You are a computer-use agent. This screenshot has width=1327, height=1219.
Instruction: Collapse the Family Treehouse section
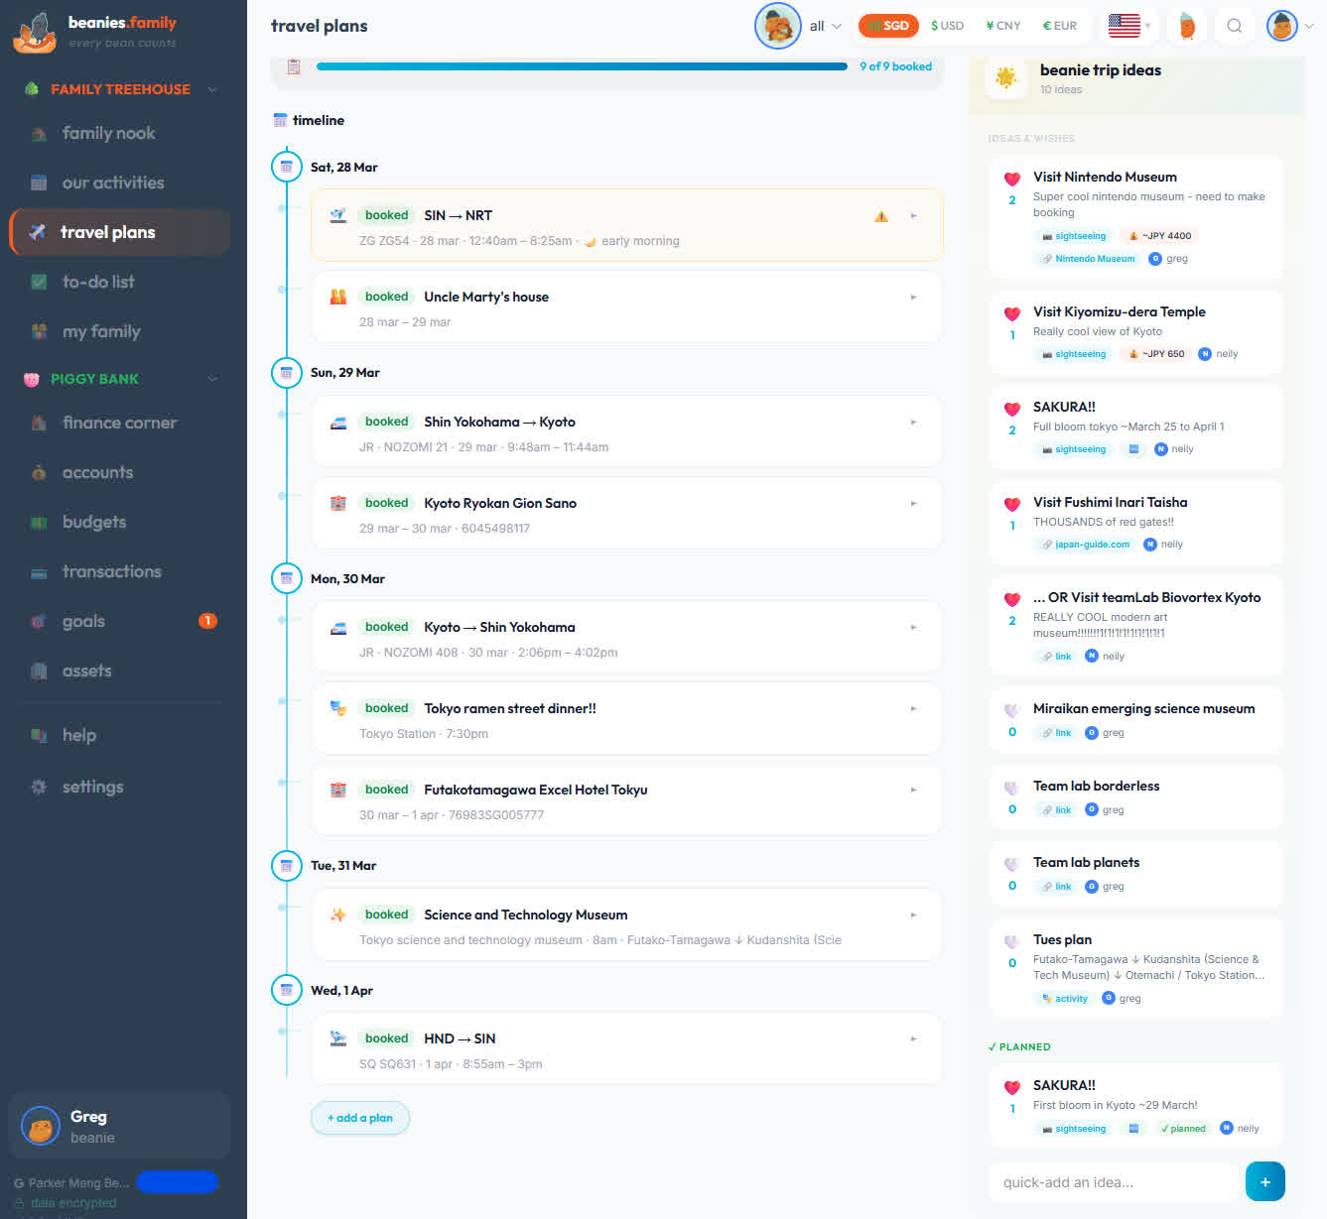click(x=212, y=89)
